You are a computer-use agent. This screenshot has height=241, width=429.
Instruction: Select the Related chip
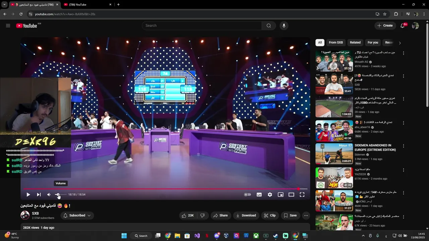click(x=355, y=43)
